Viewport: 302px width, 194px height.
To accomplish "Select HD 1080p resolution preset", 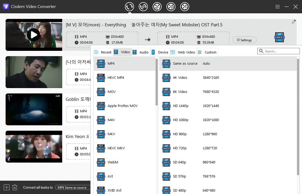I will tap(180, 120).
